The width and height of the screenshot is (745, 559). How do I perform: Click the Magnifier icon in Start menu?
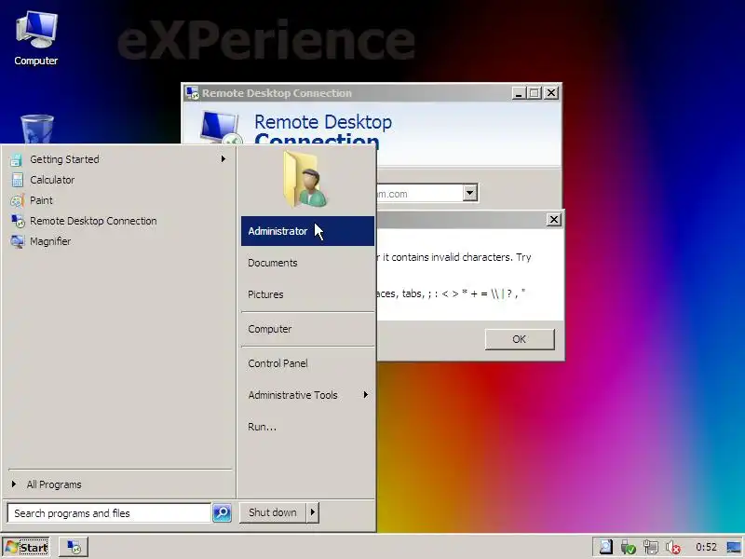(18, 241)
